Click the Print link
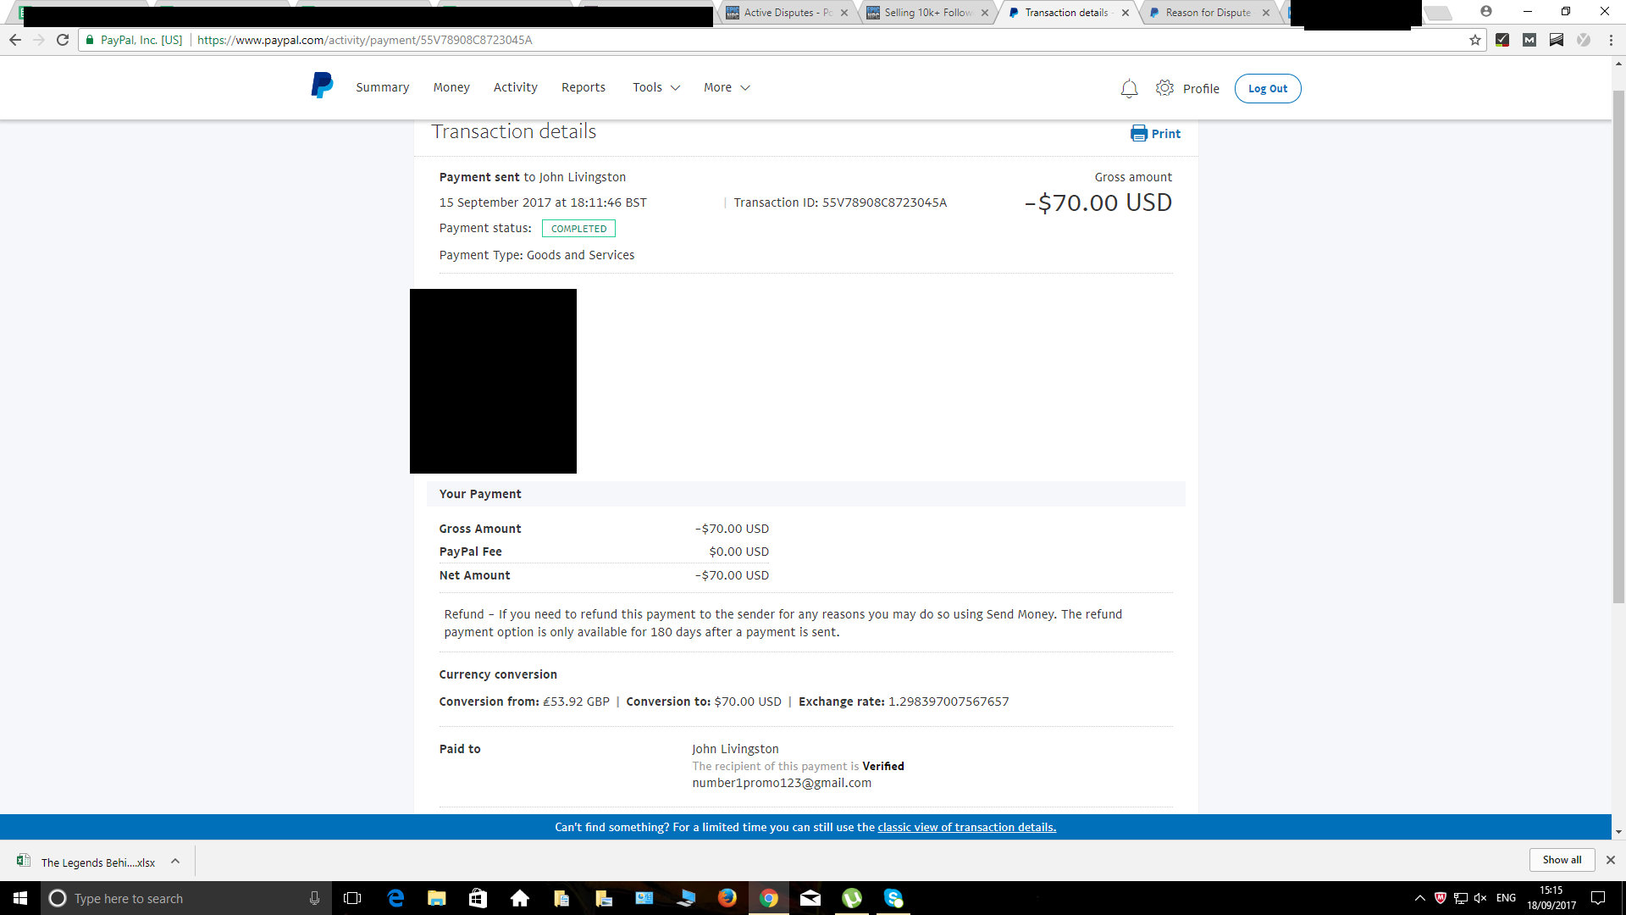This screenshot has height=915, width=1626. pos(1165,134)
